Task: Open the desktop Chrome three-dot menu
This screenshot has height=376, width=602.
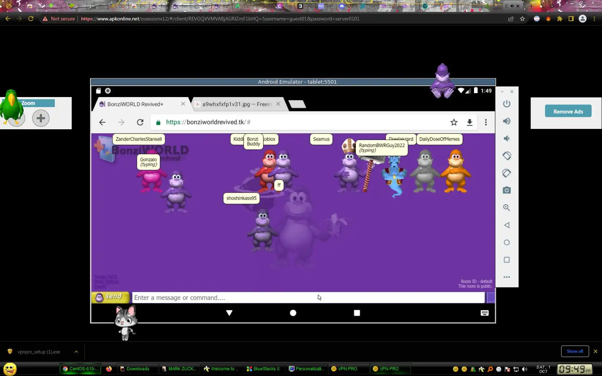Action: [x=594, y=19]
